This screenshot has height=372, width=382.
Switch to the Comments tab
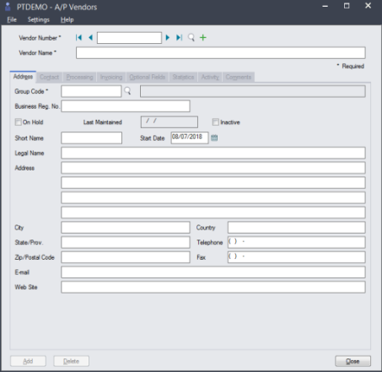[x=239, y=77]
